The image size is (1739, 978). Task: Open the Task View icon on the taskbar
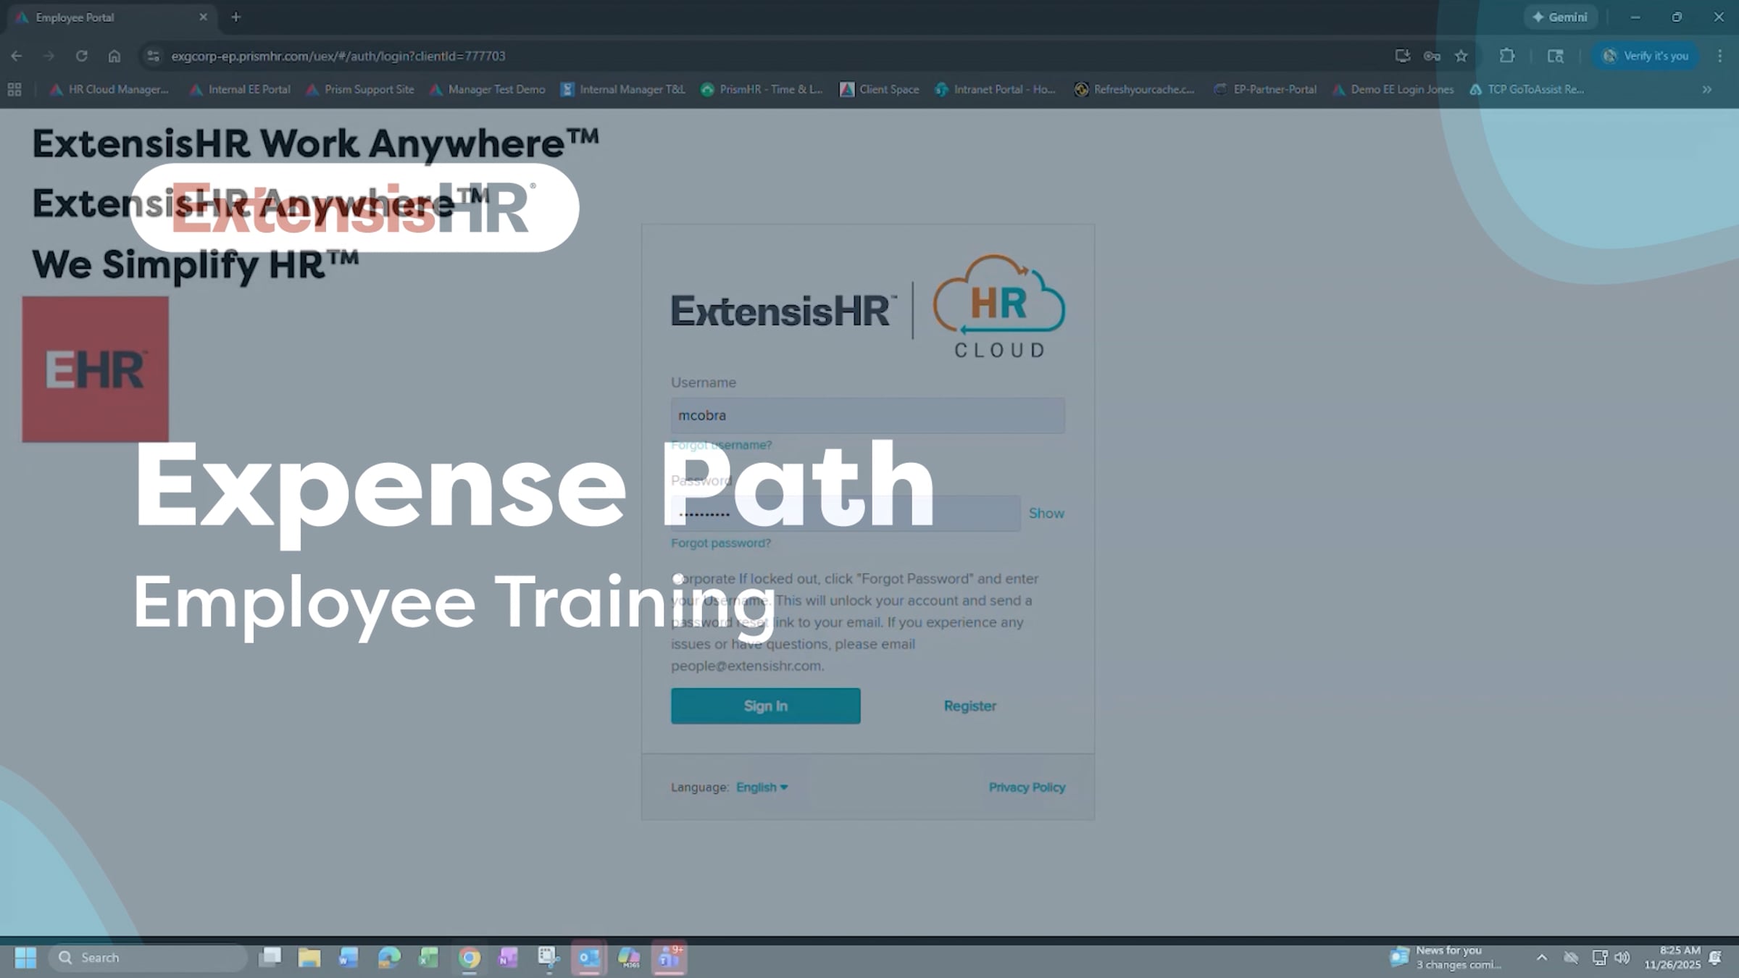coord(270,958)
